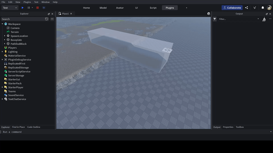Clear output with broom icon
Screen dimensions: 273x153
pyautogui.click(x=264, y=19)
